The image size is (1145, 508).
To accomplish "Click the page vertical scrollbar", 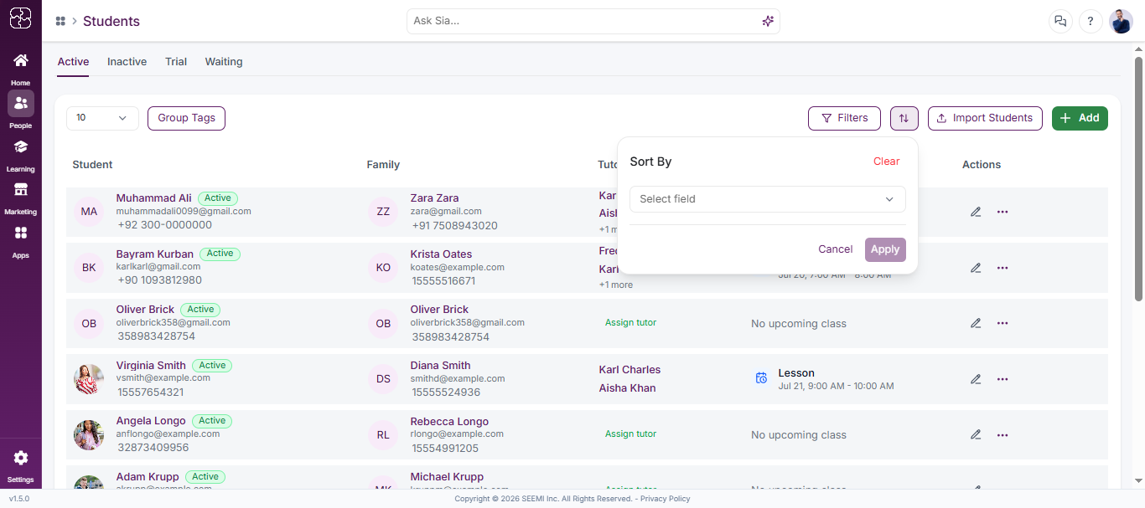I will (1138, 178).
